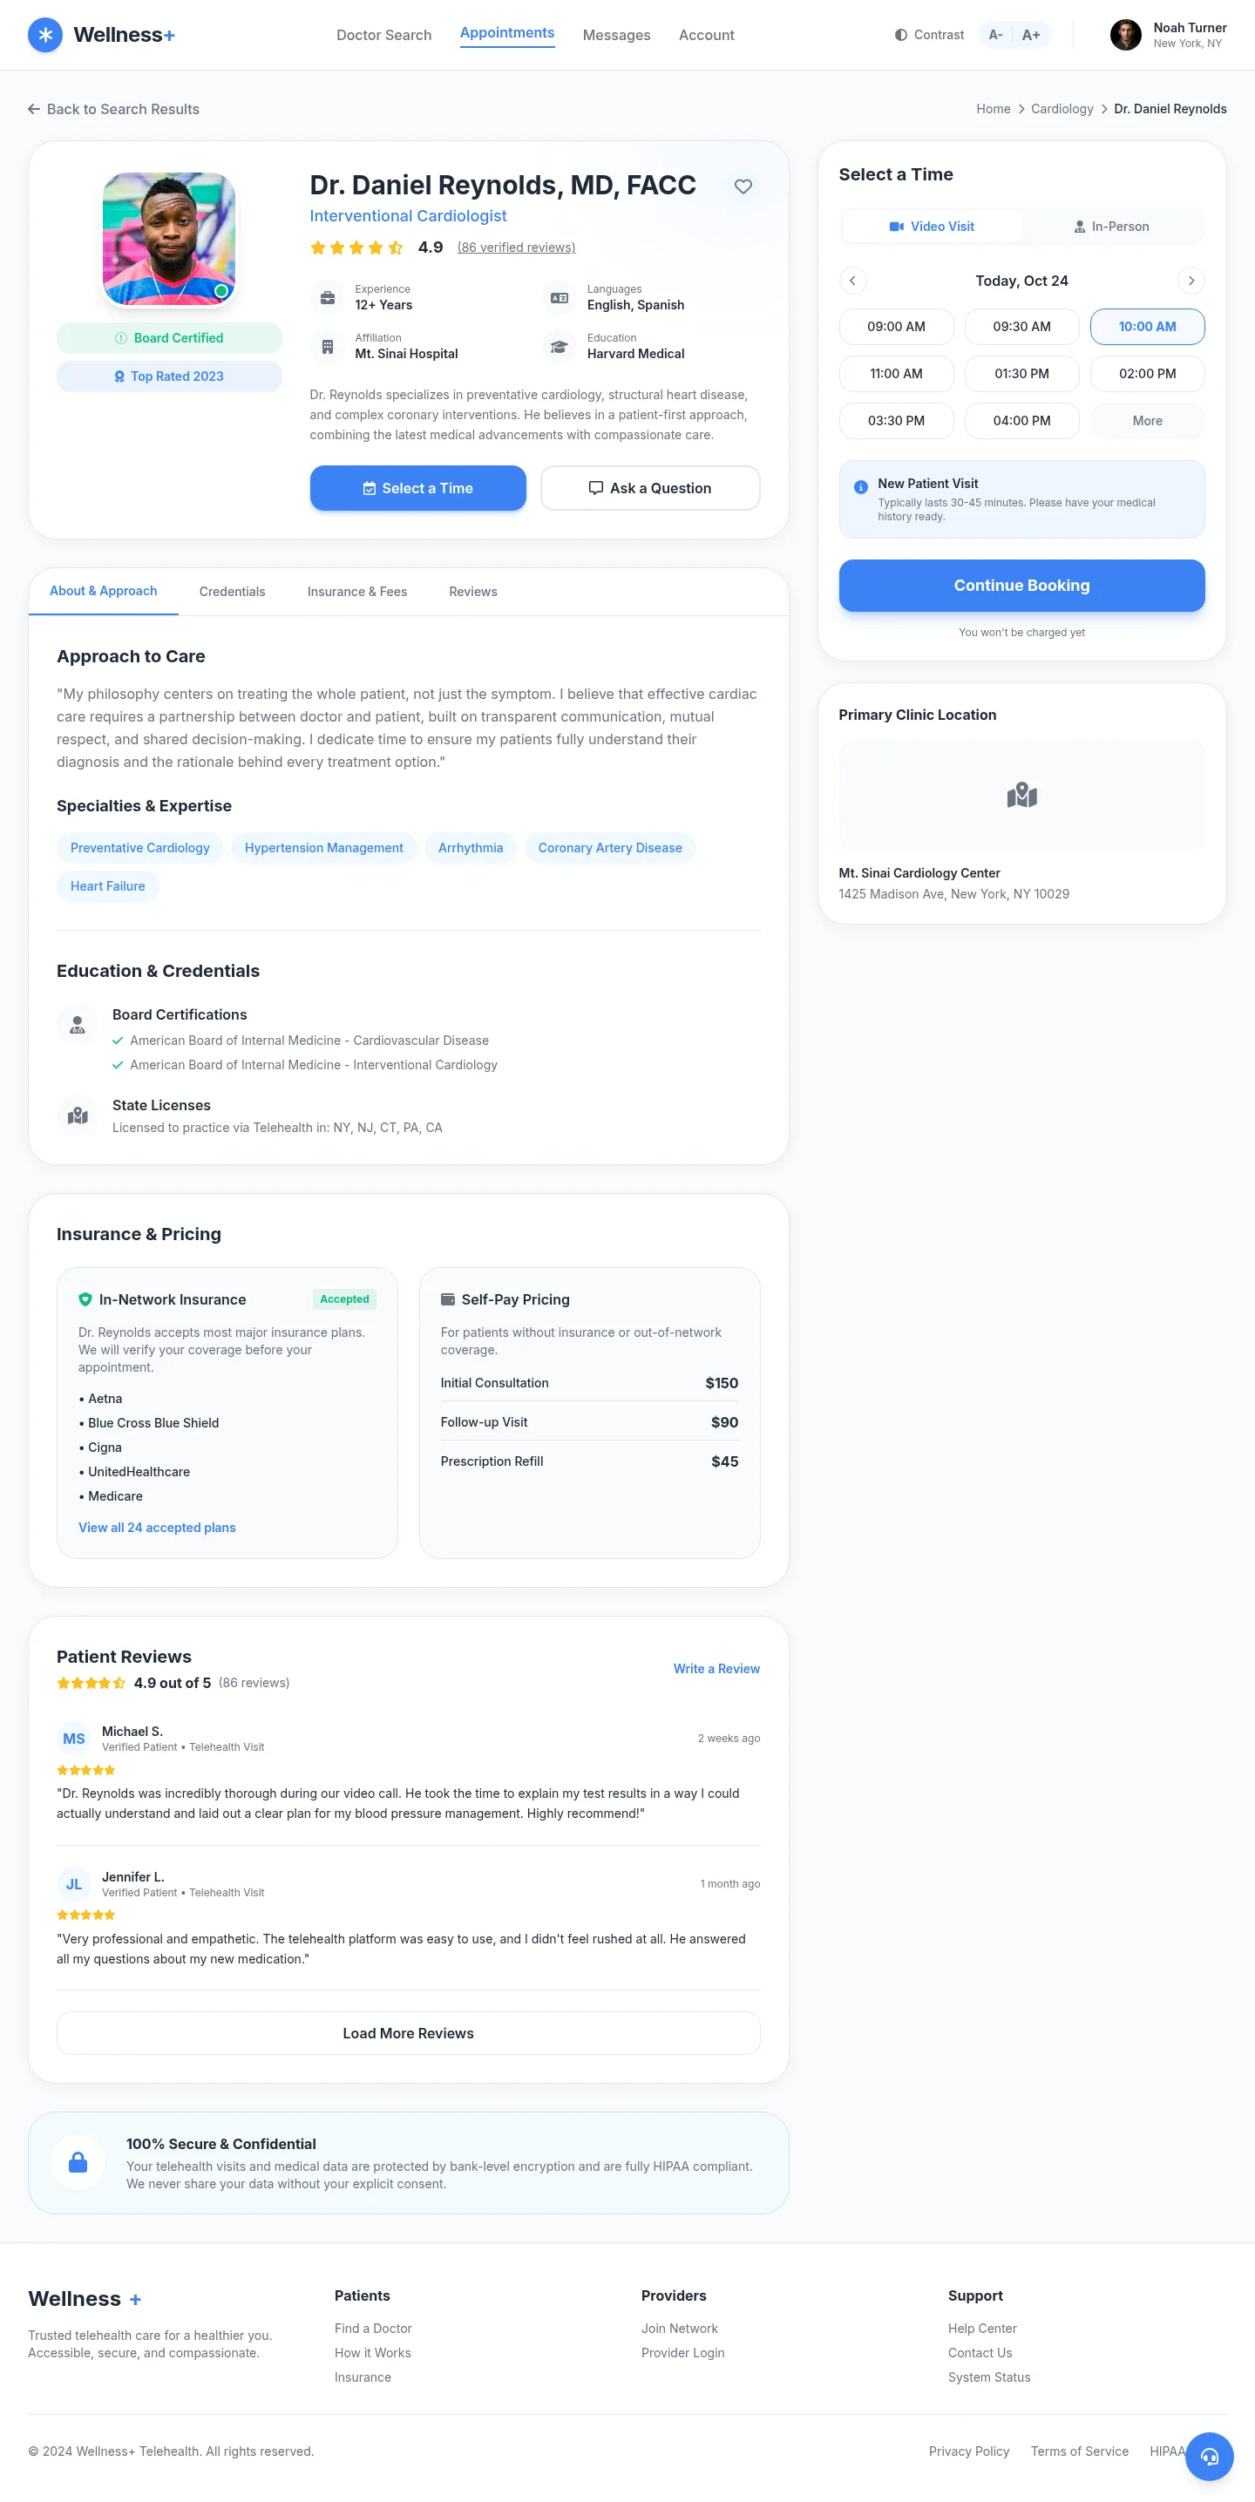Viewport: 1255px width, 2502px height.
Task: Decrease text size with the A- control
Action: coord(994,34)
